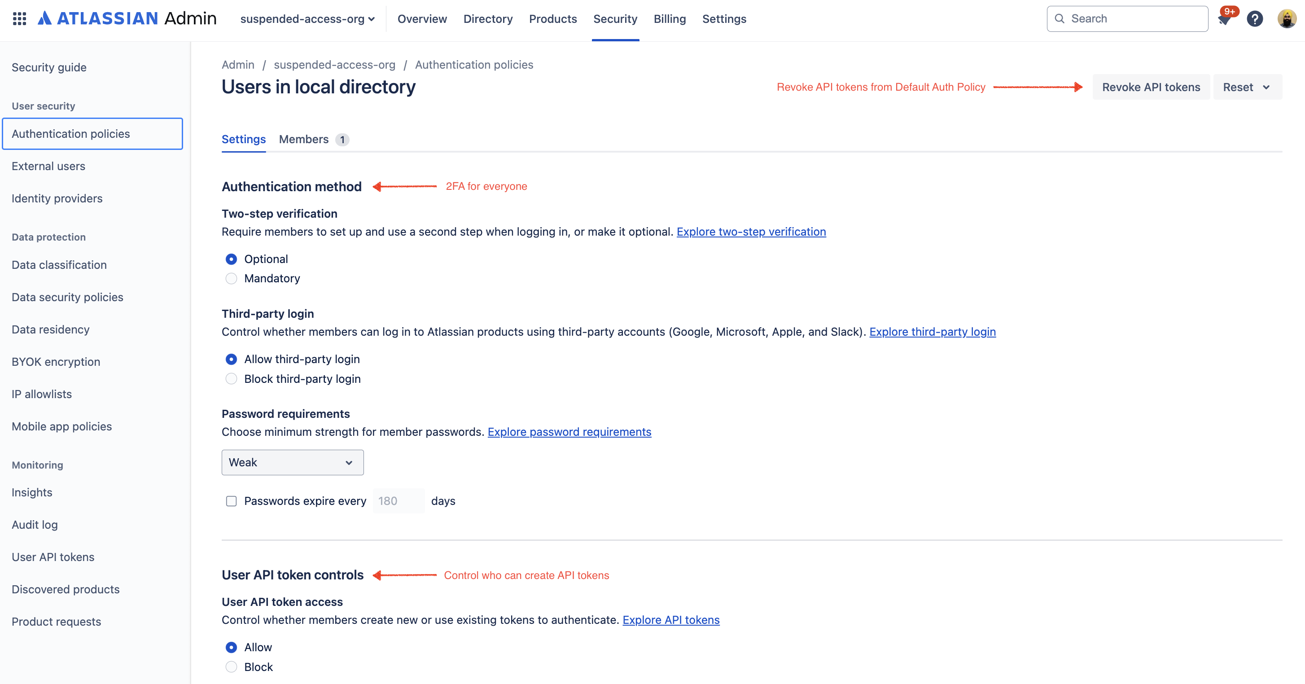Select Optional two-step verification
Screen dimensions: 1305x684
[231, 259]
